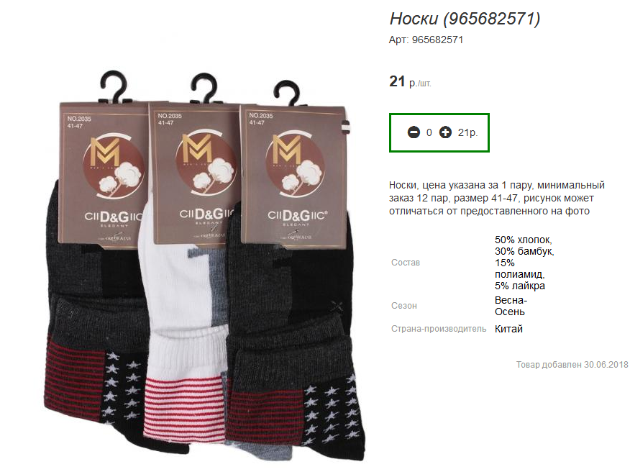Viewport: 630px width, 472px height.
Task: Click the plus icon to add one pair
Action: point(445,132)
